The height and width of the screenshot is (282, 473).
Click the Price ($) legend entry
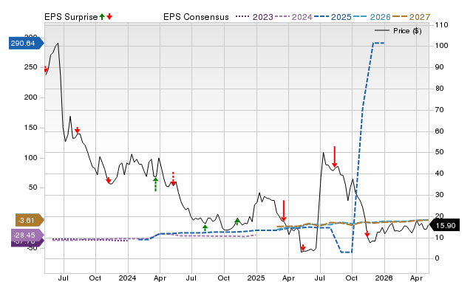pos(398,31)
